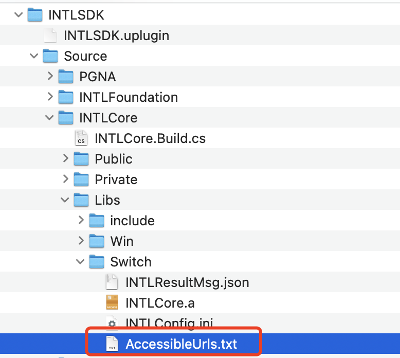Click the PGNA folder icon
This screenshot has width=400, height=358.
point(66,77)
